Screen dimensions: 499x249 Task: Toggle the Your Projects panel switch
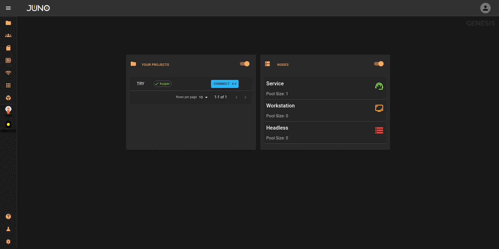(x=245, y=64)
